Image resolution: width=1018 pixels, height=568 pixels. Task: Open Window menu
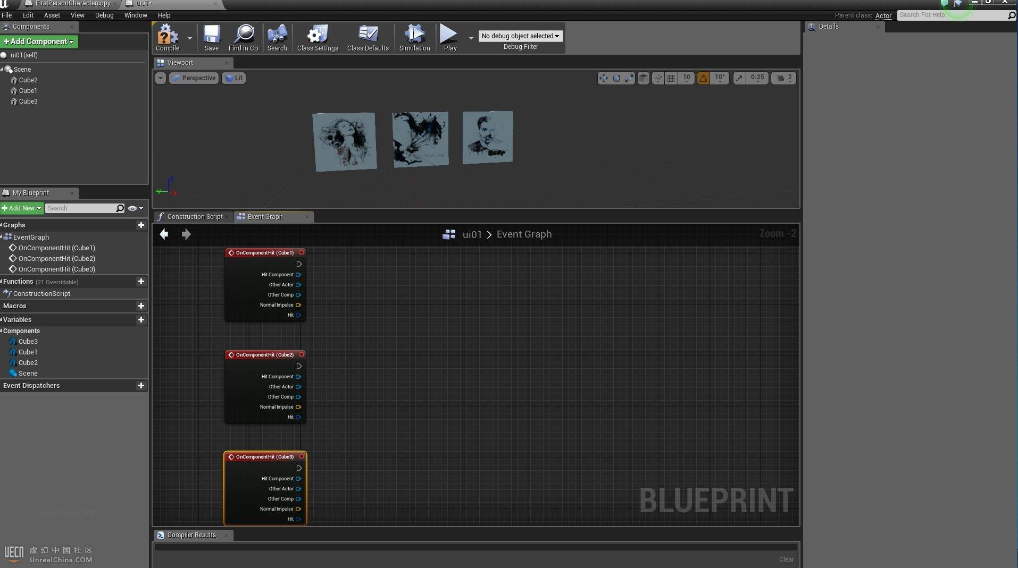click(x=136, y=15)
